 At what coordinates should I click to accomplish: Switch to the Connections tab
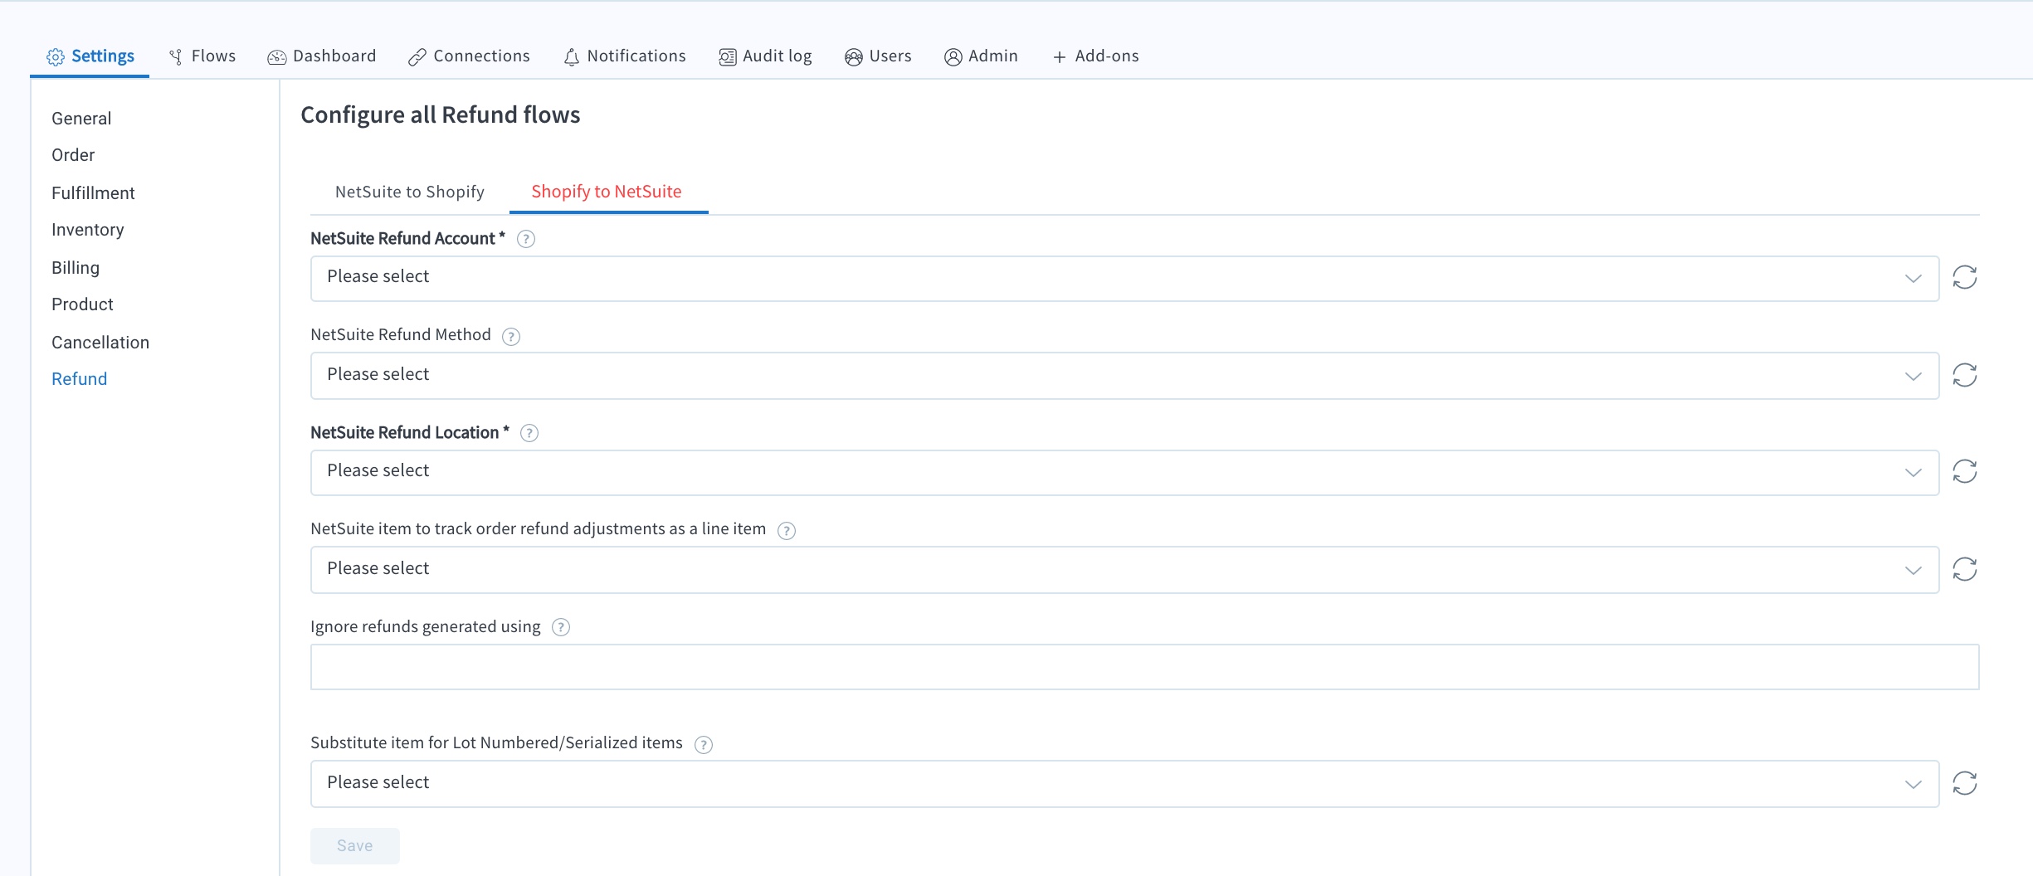[469, 56]
